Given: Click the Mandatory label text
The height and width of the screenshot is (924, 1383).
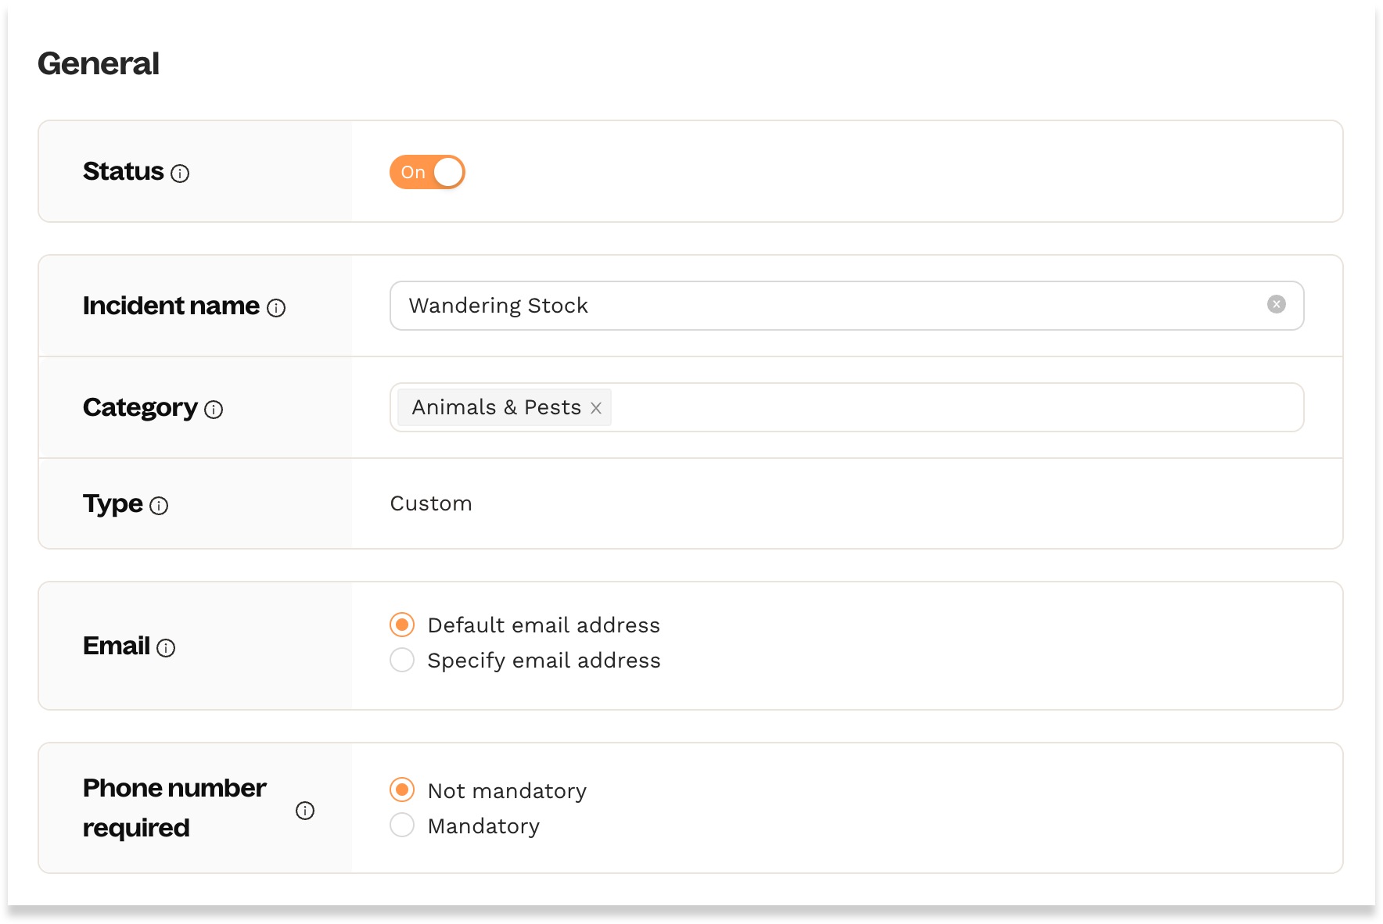Looking at the screenshot, I should click(x=483, y=826).
